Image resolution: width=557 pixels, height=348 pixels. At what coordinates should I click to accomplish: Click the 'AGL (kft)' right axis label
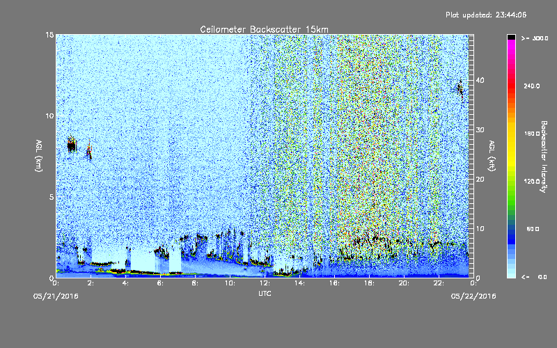[492, 156]
